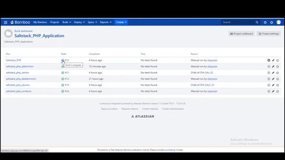Click success status icon of build #19

coord(63,85)
